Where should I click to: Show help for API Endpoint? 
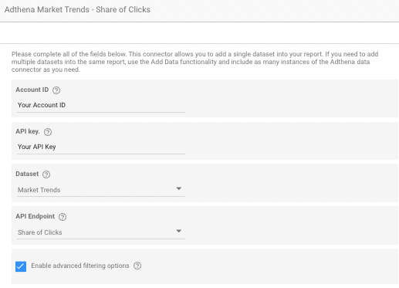point(63,217)
